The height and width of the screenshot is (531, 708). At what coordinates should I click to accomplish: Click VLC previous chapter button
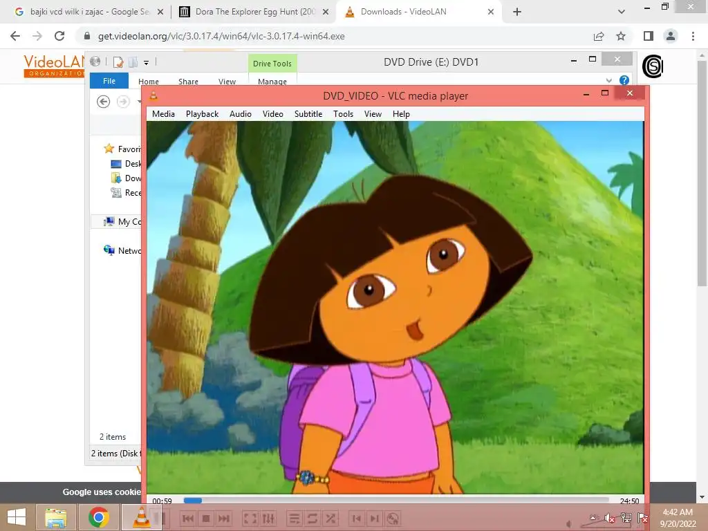(x=188, y=519)
